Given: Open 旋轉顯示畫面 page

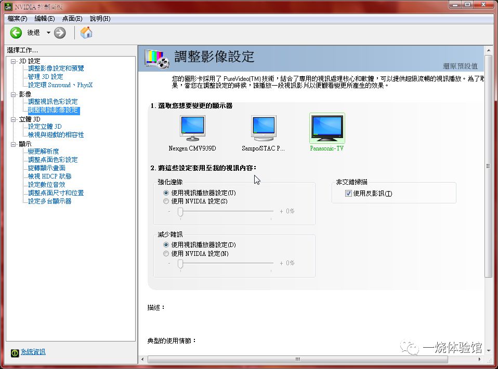Looking at the screenshot, I should (47, 168).
